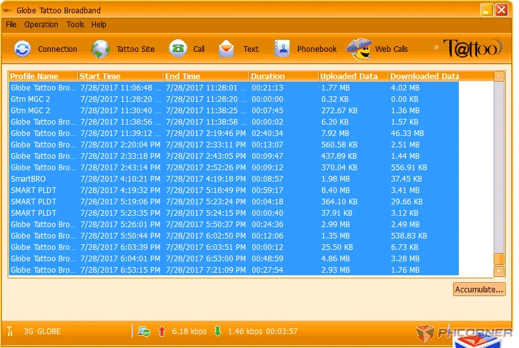This screenshot has width=519, height=348.
Task: Click uploaded data 8.40 MB cell
Action: 335,190
